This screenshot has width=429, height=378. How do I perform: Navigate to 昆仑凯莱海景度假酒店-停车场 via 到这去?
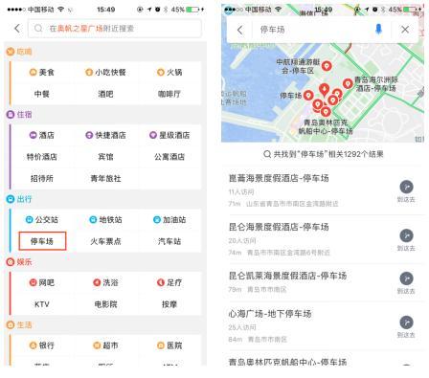(x=406, y=283)
